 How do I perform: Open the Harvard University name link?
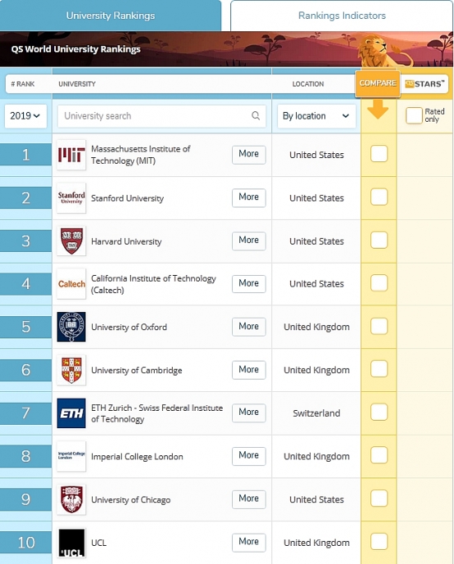pyautogui.click(x=126, y=241)
